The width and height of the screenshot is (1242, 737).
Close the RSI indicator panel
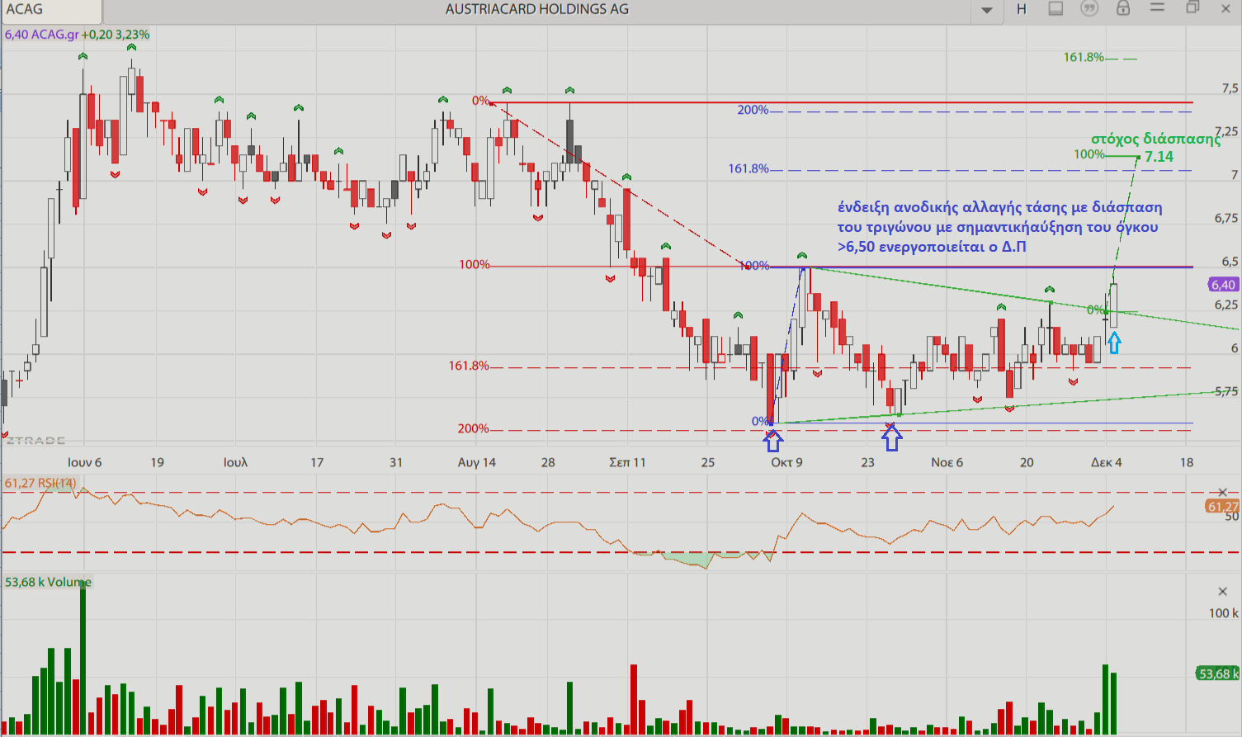pyautogui.click(x=1223, y=493)
